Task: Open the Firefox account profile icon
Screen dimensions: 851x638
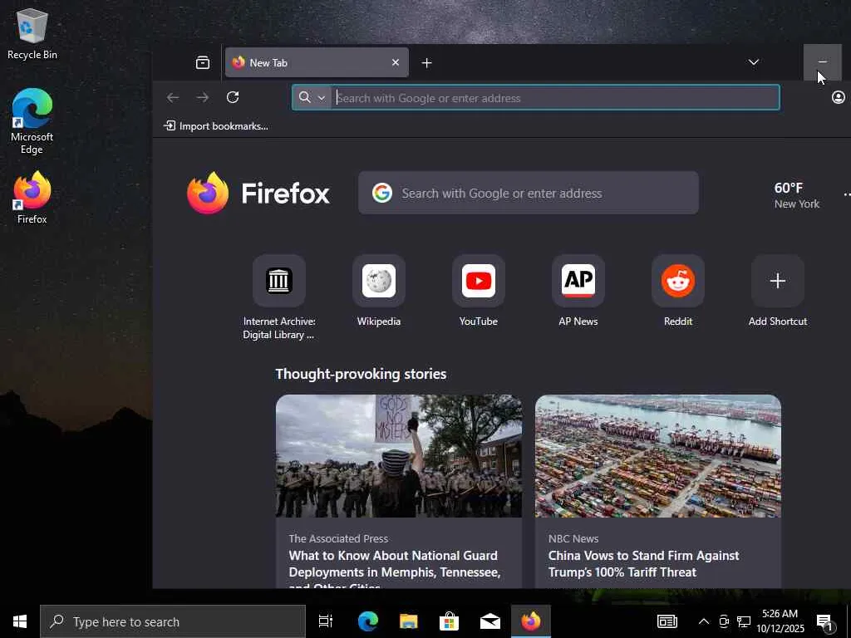Action: click(838, 98)
